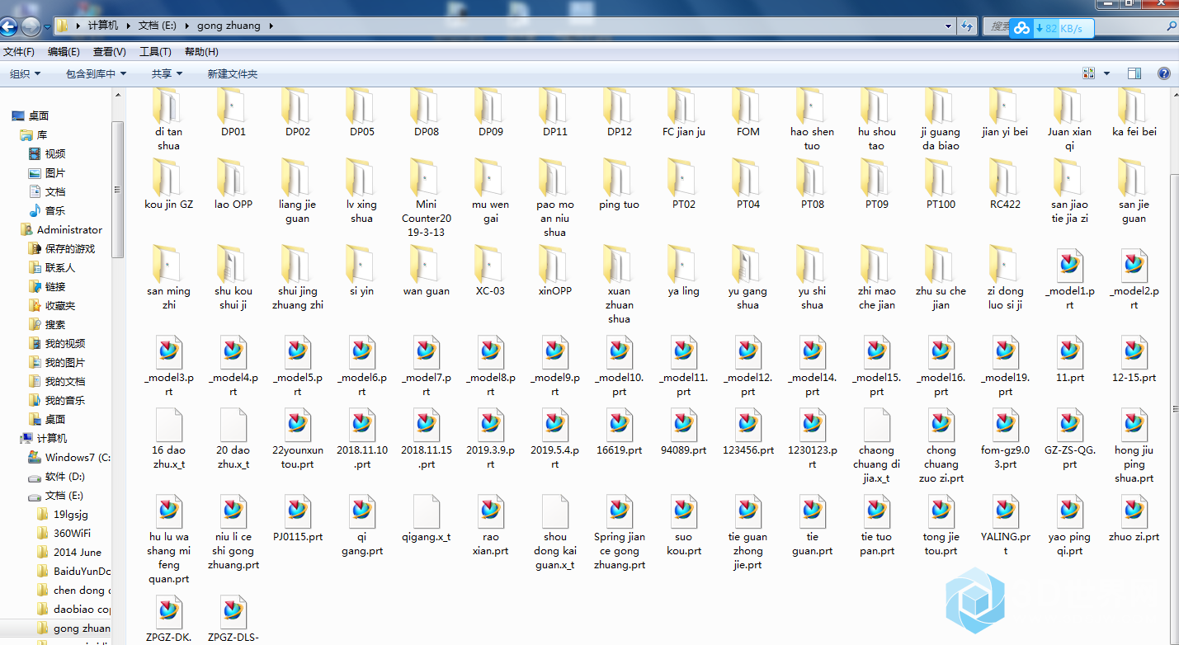The width and height of the screenshot is (1179, 645).
Task: Expand the arrow after gong zhuang in path
Action: click(x=271, y=26)
